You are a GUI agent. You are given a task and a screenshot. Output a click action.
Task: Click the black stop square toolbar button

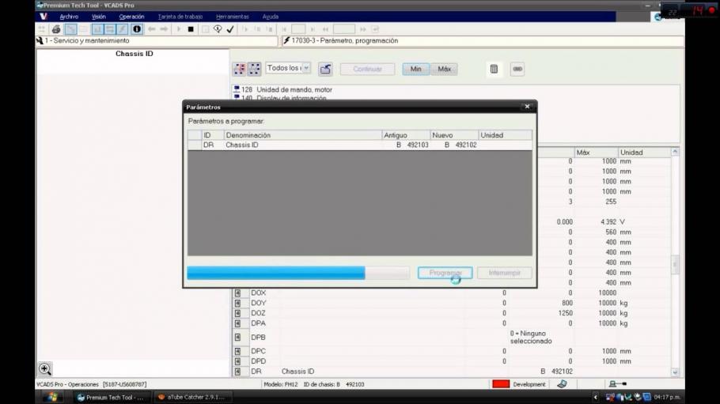(x=191, y=29)
